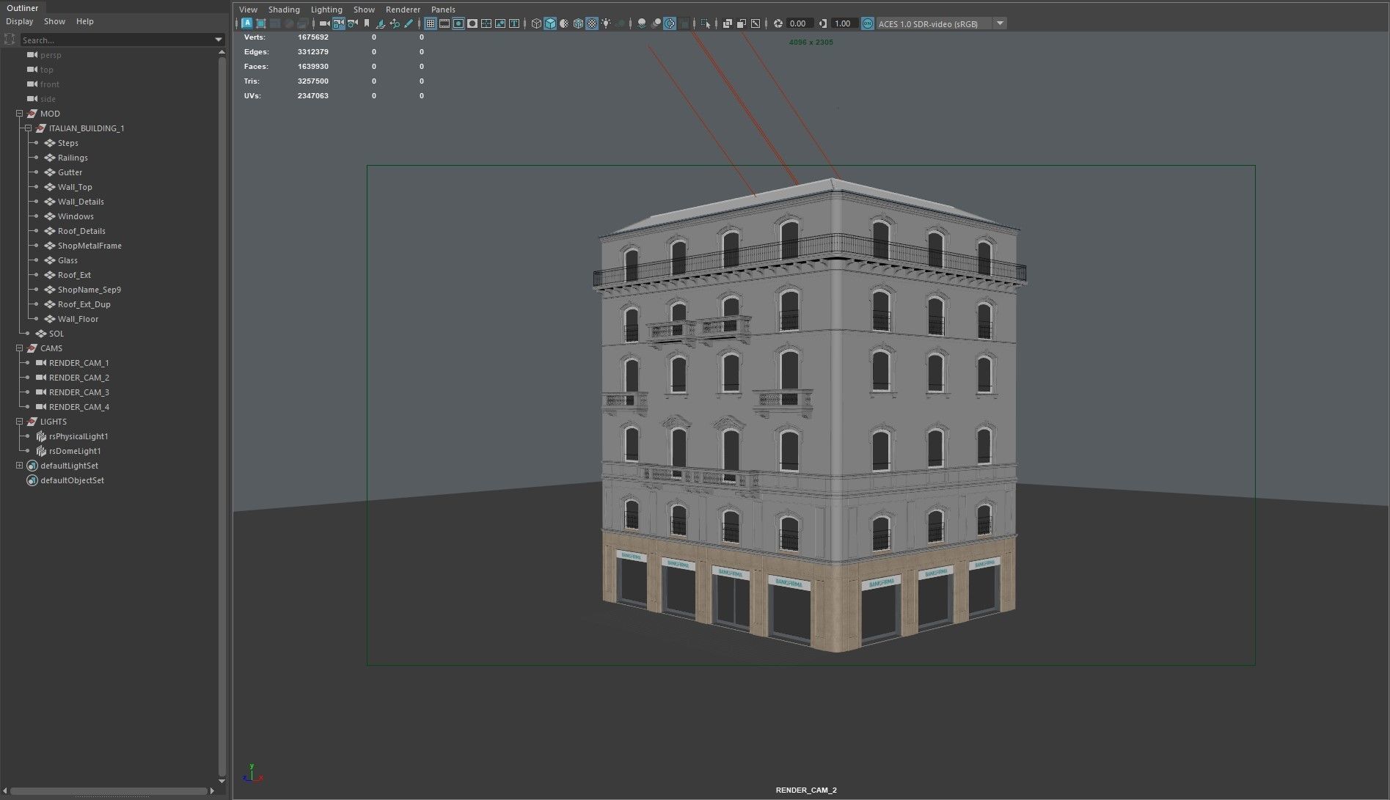Toggle the viewport color management ON button
Screen dimensions: 1390x800
point(866,23)
